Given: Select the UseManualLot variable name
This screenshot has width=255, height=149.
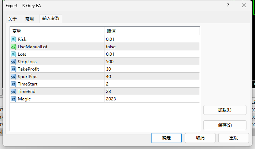Looking at the screenshot, I should point(32,47).
